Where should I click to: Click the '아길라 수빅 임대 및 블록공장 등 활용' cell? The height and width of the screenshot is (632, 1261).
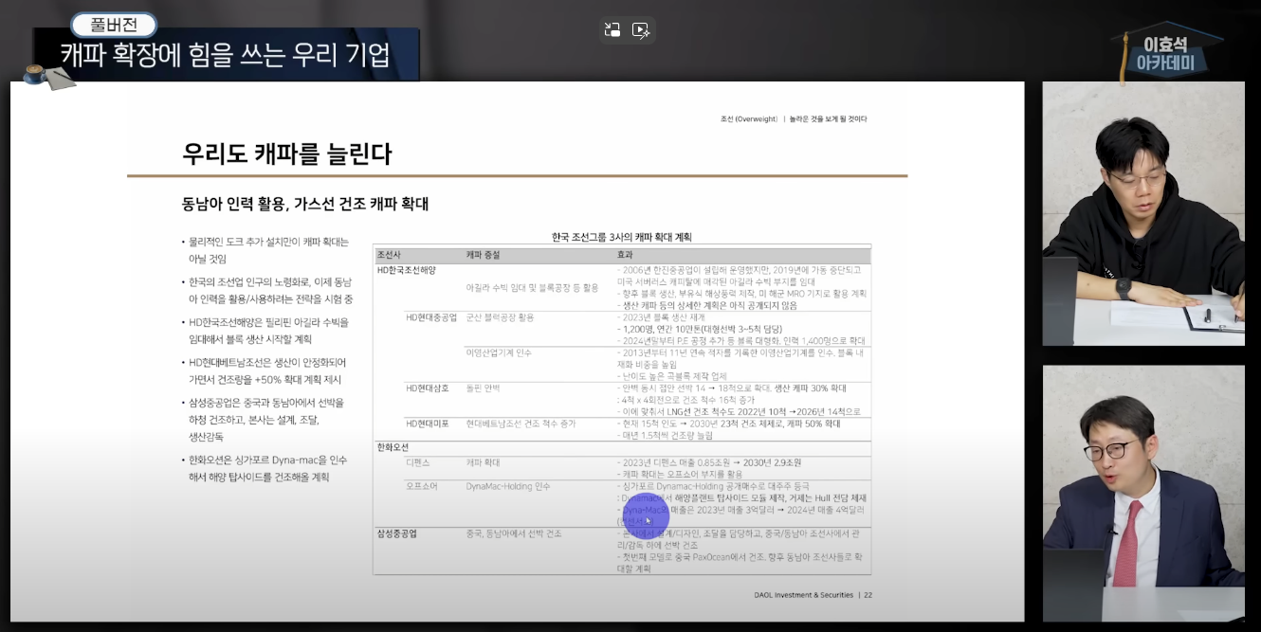click(532, 286)
